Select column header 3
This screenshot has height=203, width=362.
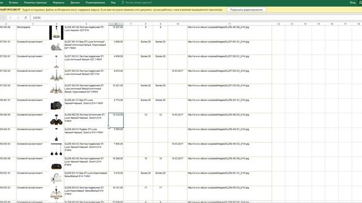point(33,24)
